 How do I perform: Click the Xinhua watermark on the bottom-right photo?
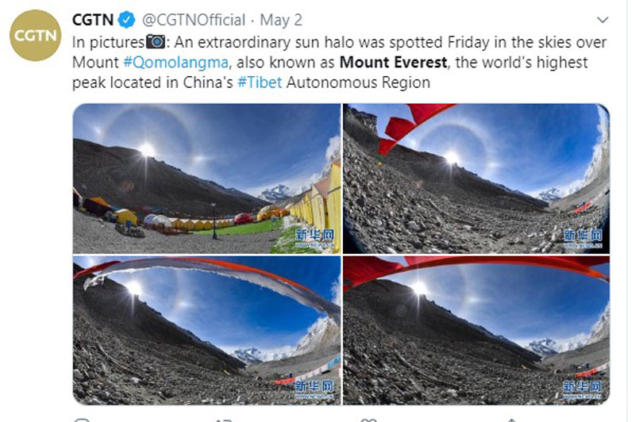tap(583, 390)
